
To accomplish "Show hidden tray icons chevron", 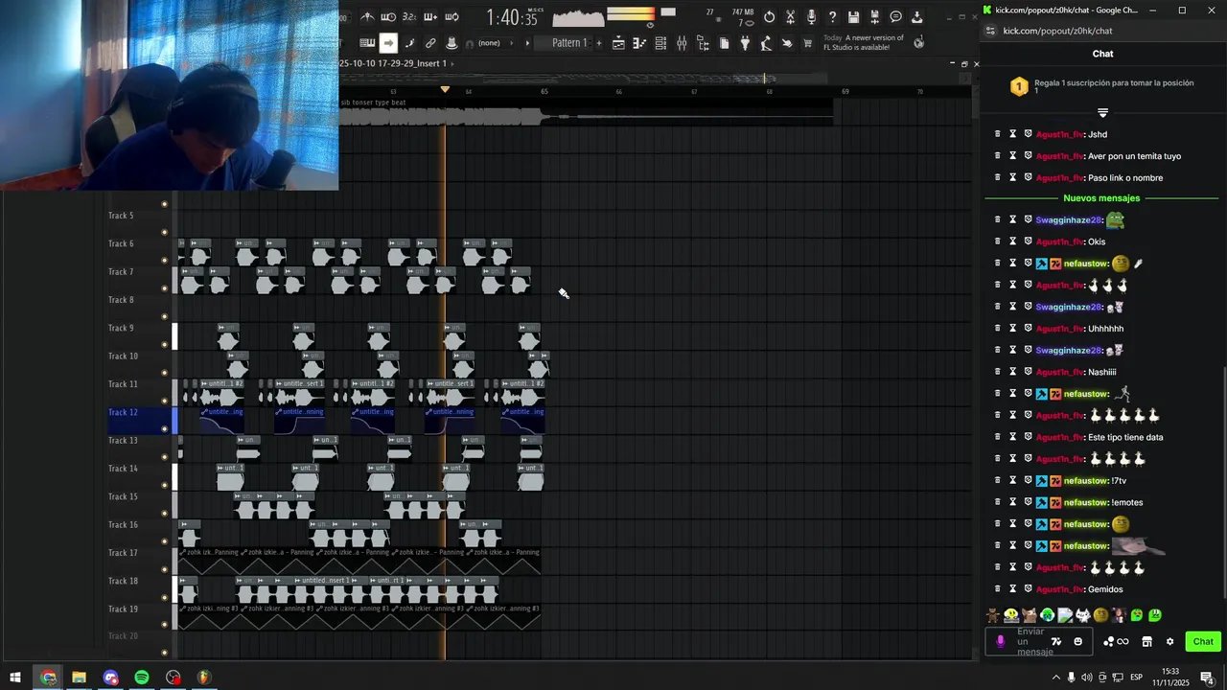I will (1055, 678).
